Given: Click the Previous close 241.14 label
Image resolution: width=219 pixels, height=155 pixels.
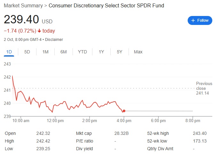Looking at the screenshot, I should pyautogui.click(x=201, y=88).
